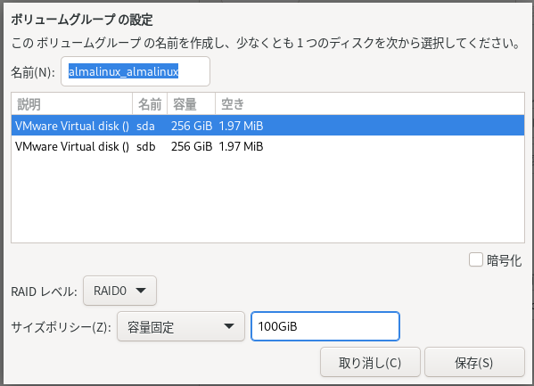
Task: Click the sda device name cell
Action: click(146, 126)
